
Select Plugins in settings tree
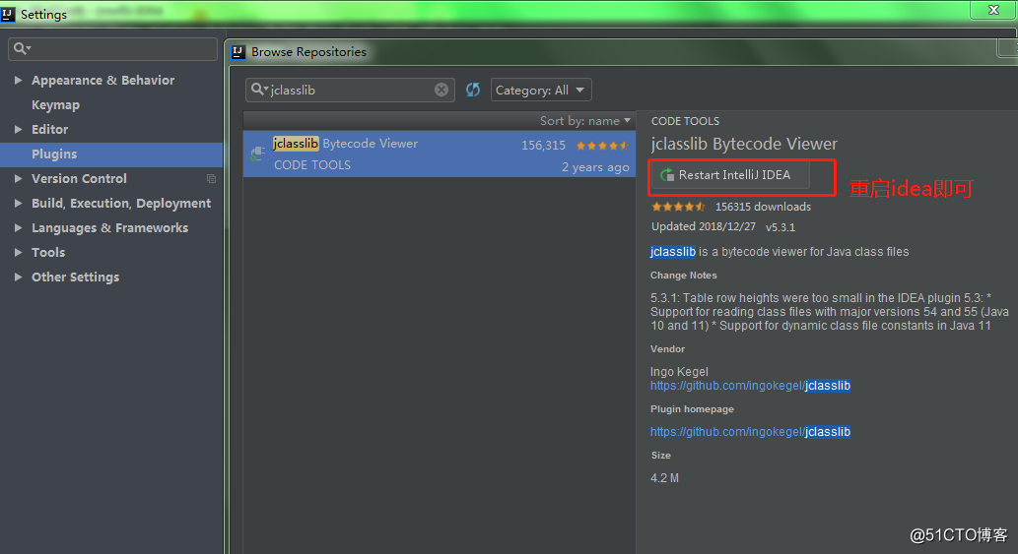111,154
